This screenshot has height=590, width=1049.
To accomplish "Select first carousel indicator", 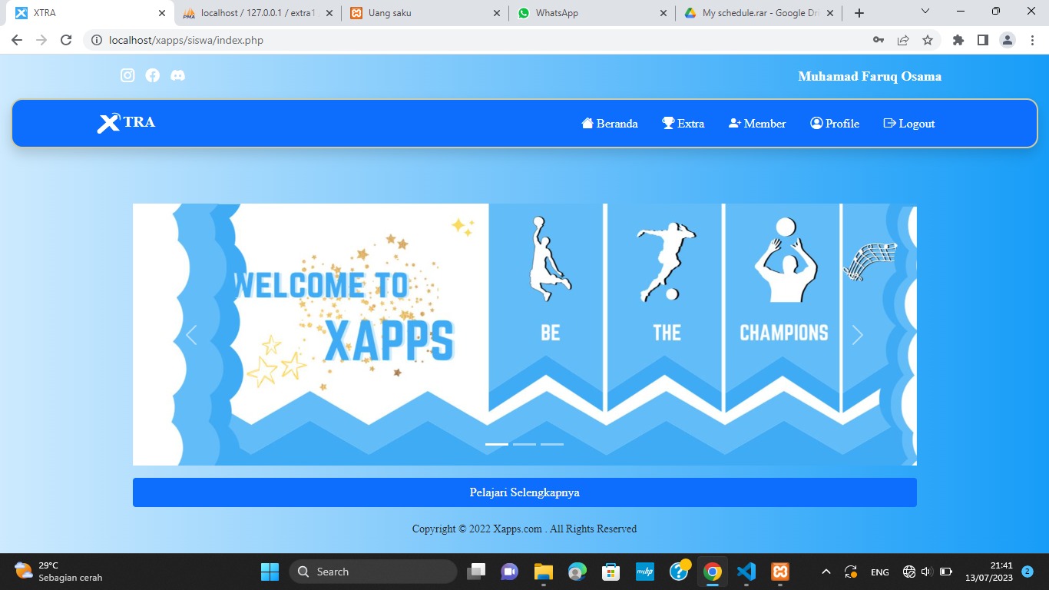I will point(497,444).
